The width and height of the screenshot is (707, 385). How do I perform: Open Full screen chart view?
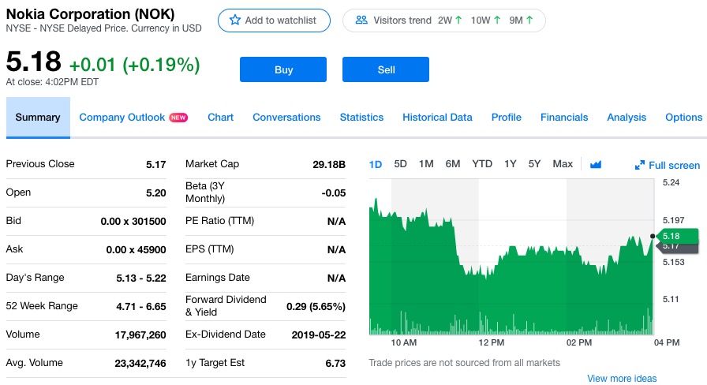click(x=668, y=166)
